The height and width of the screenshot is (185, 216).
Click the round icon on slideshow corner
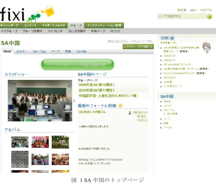tap(70, 85)
